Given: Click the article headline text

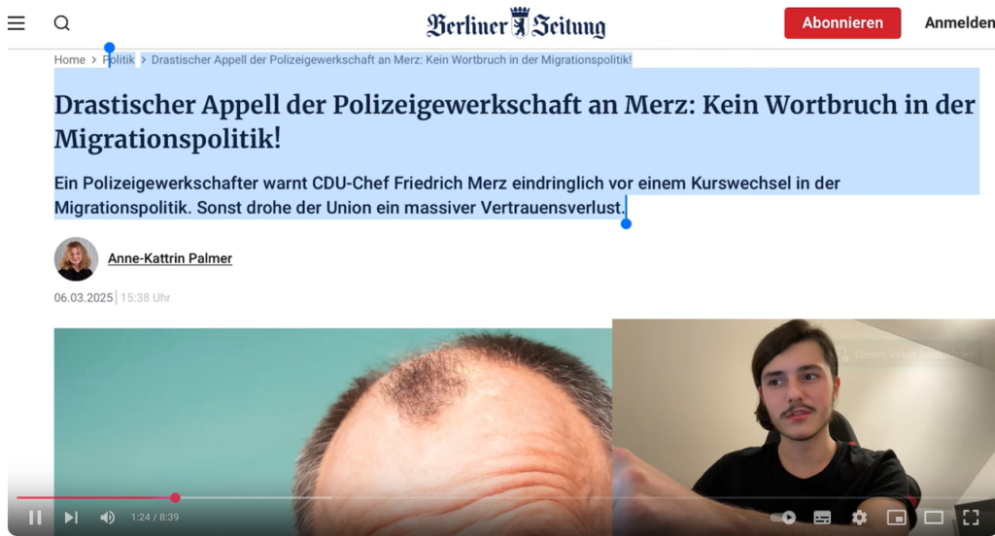Looking at the screenshot, I should (515, 121).
